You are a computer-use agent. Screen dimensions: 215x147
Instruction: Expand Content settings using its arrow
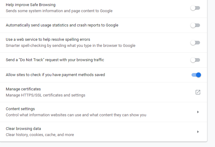tap(198, 112)
